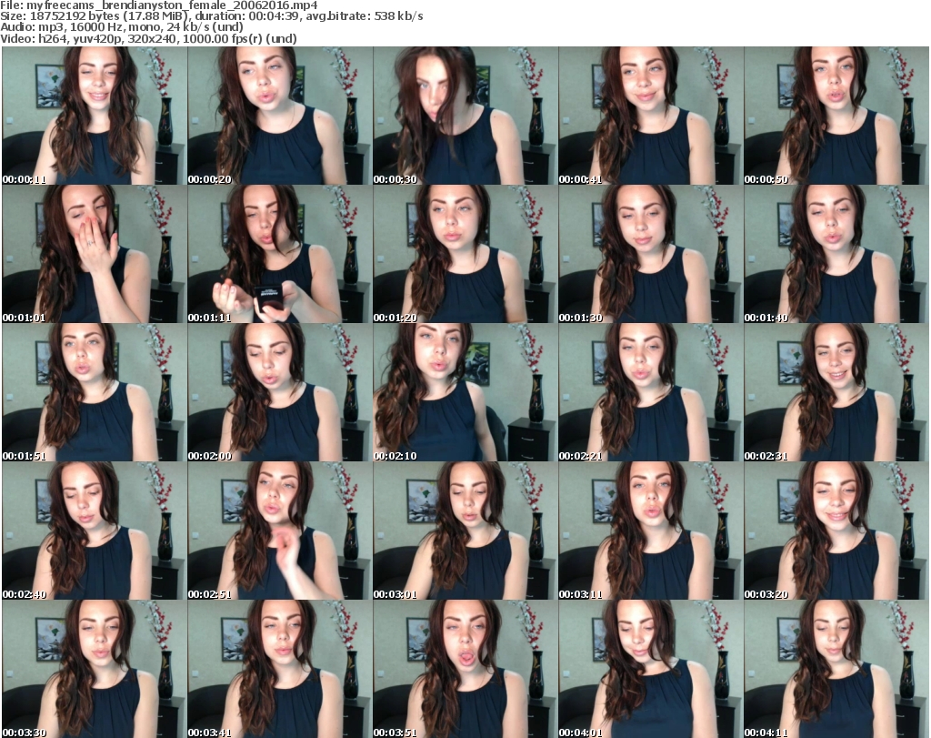Select the thumbnail frame at 00:01:30
931x738 pixels.
coord(651,254)
